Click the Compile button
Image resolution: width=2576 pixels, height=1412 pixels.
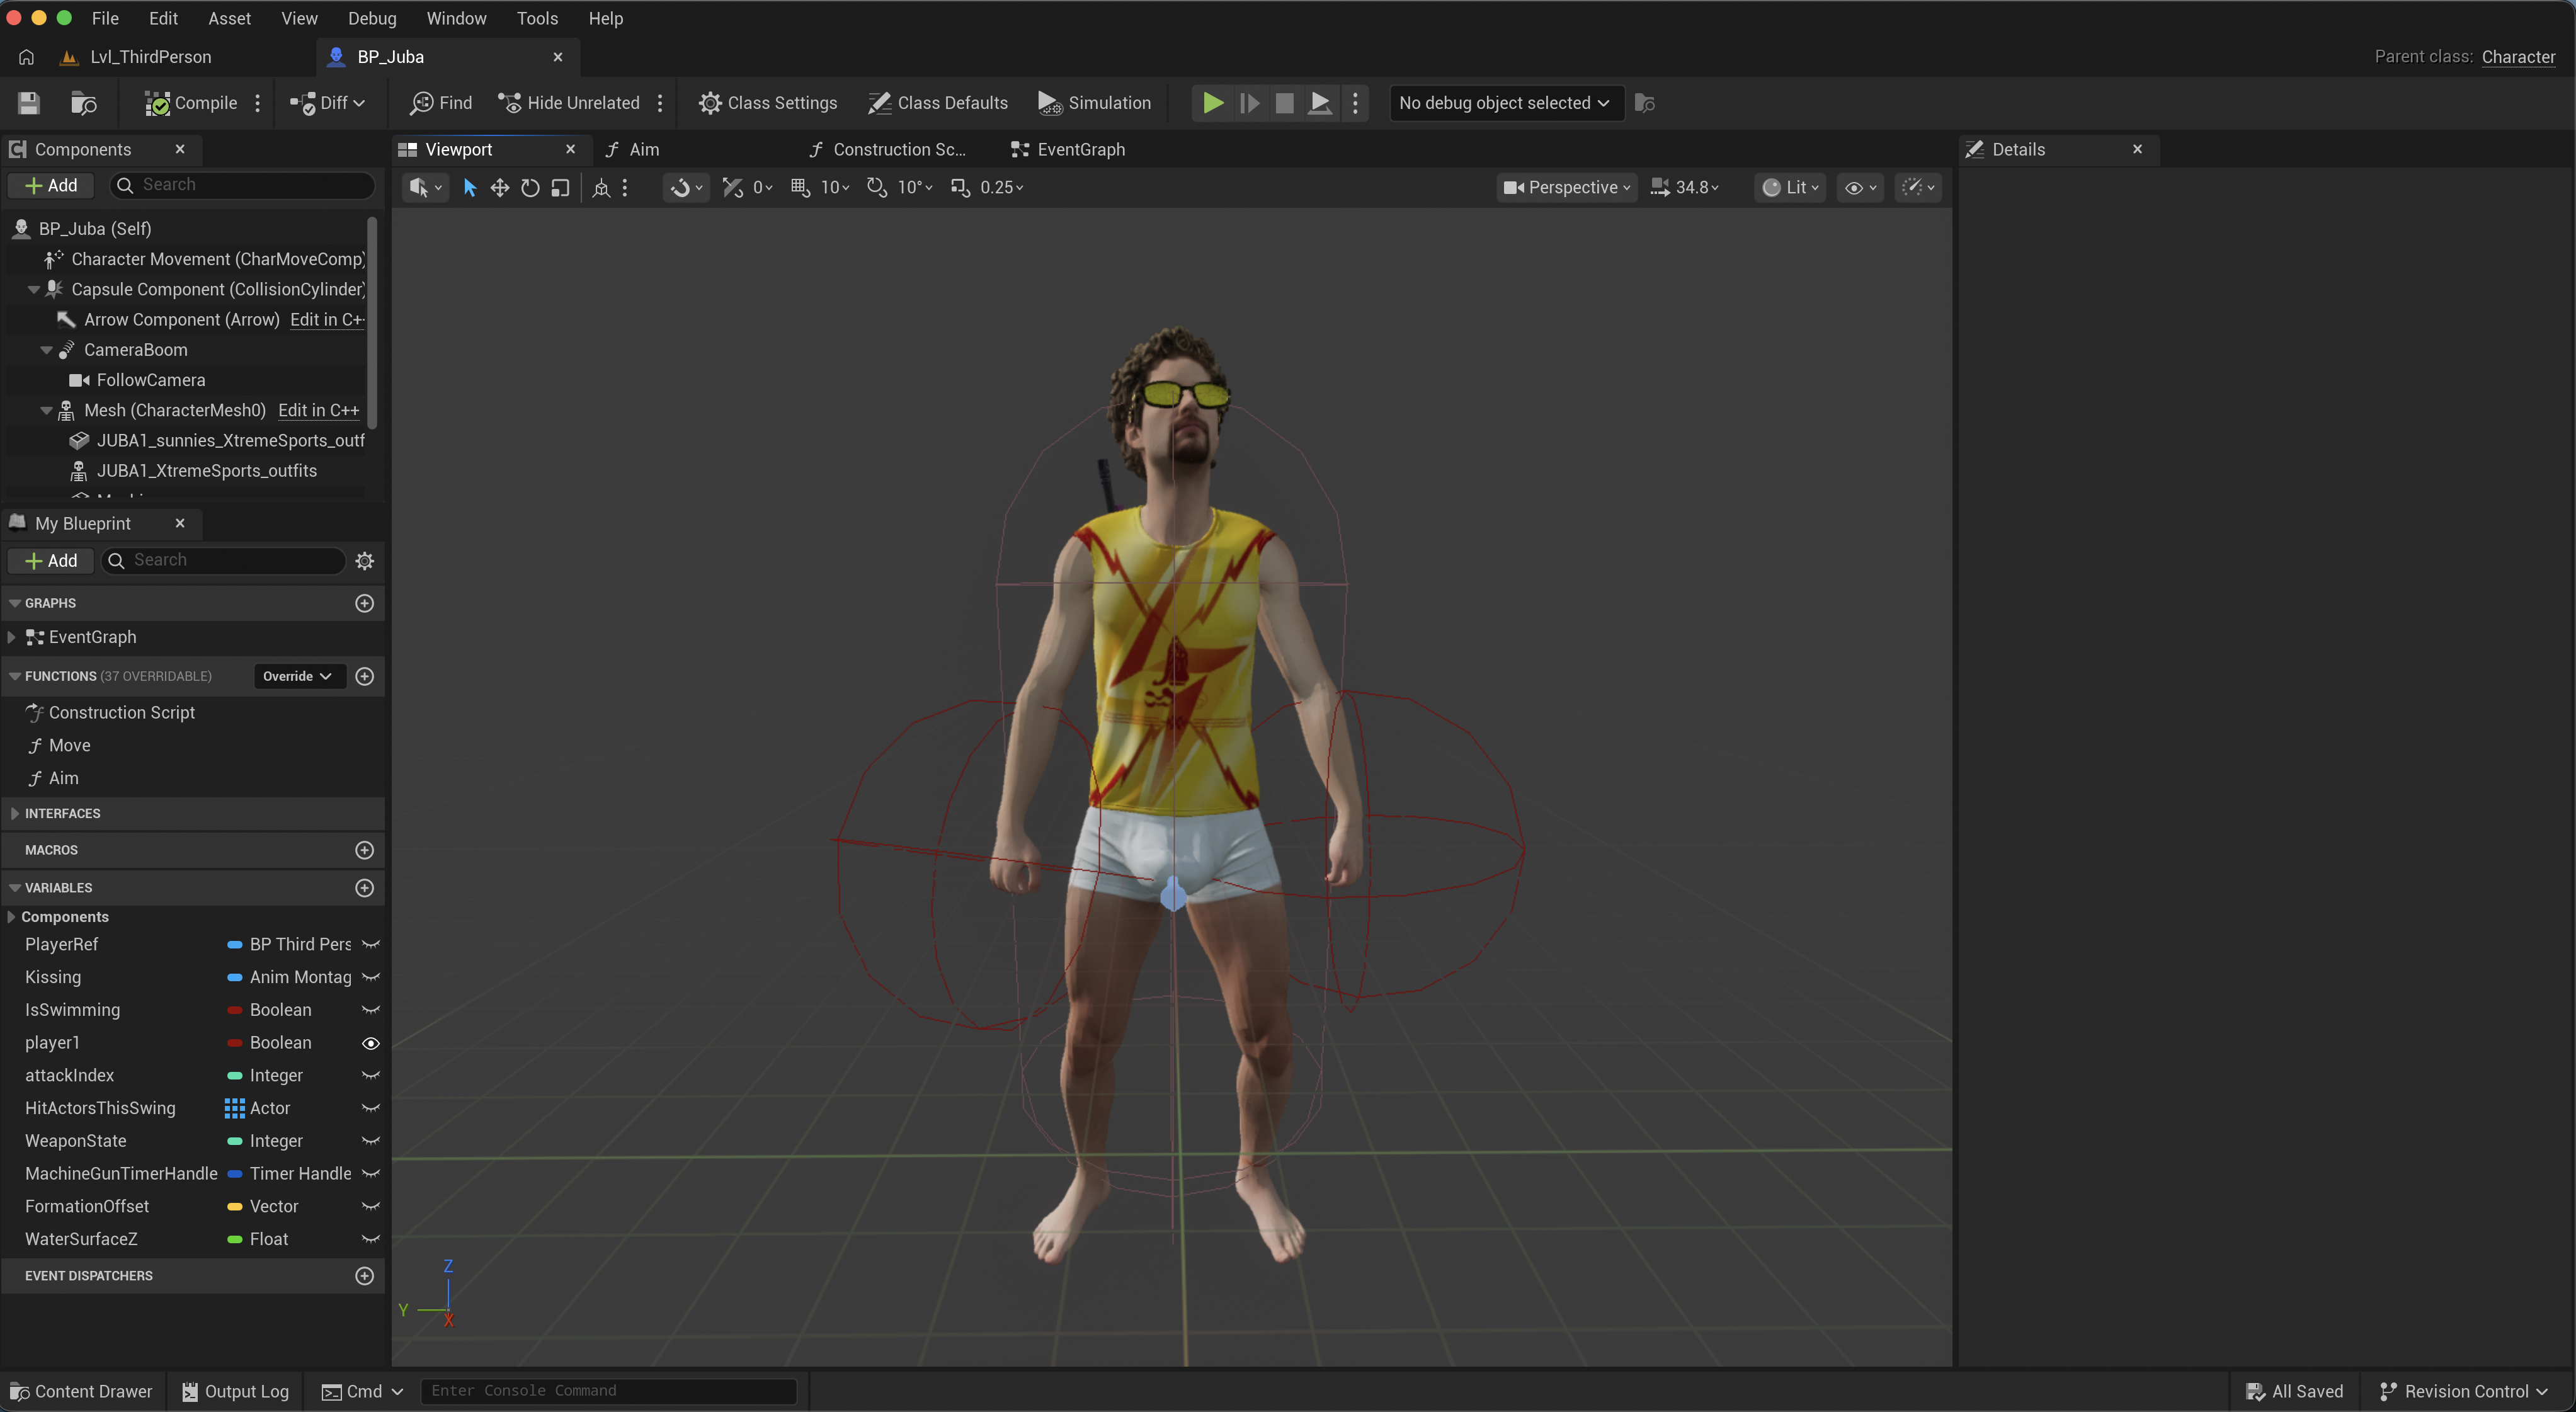coord(192,103)
